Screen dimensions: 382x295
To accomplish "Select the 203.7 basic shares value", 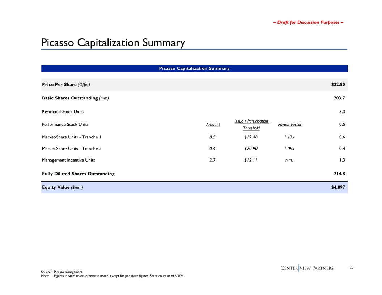I will [339, 98].
